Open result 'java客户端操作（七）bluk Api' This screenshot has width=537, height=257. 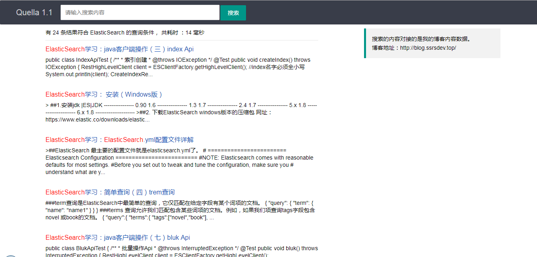tap(118, 237)
